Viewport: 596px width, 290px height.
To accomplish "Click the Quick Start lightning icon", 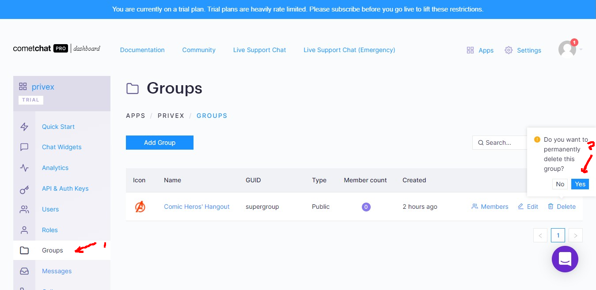I will [x=24, y=127].
